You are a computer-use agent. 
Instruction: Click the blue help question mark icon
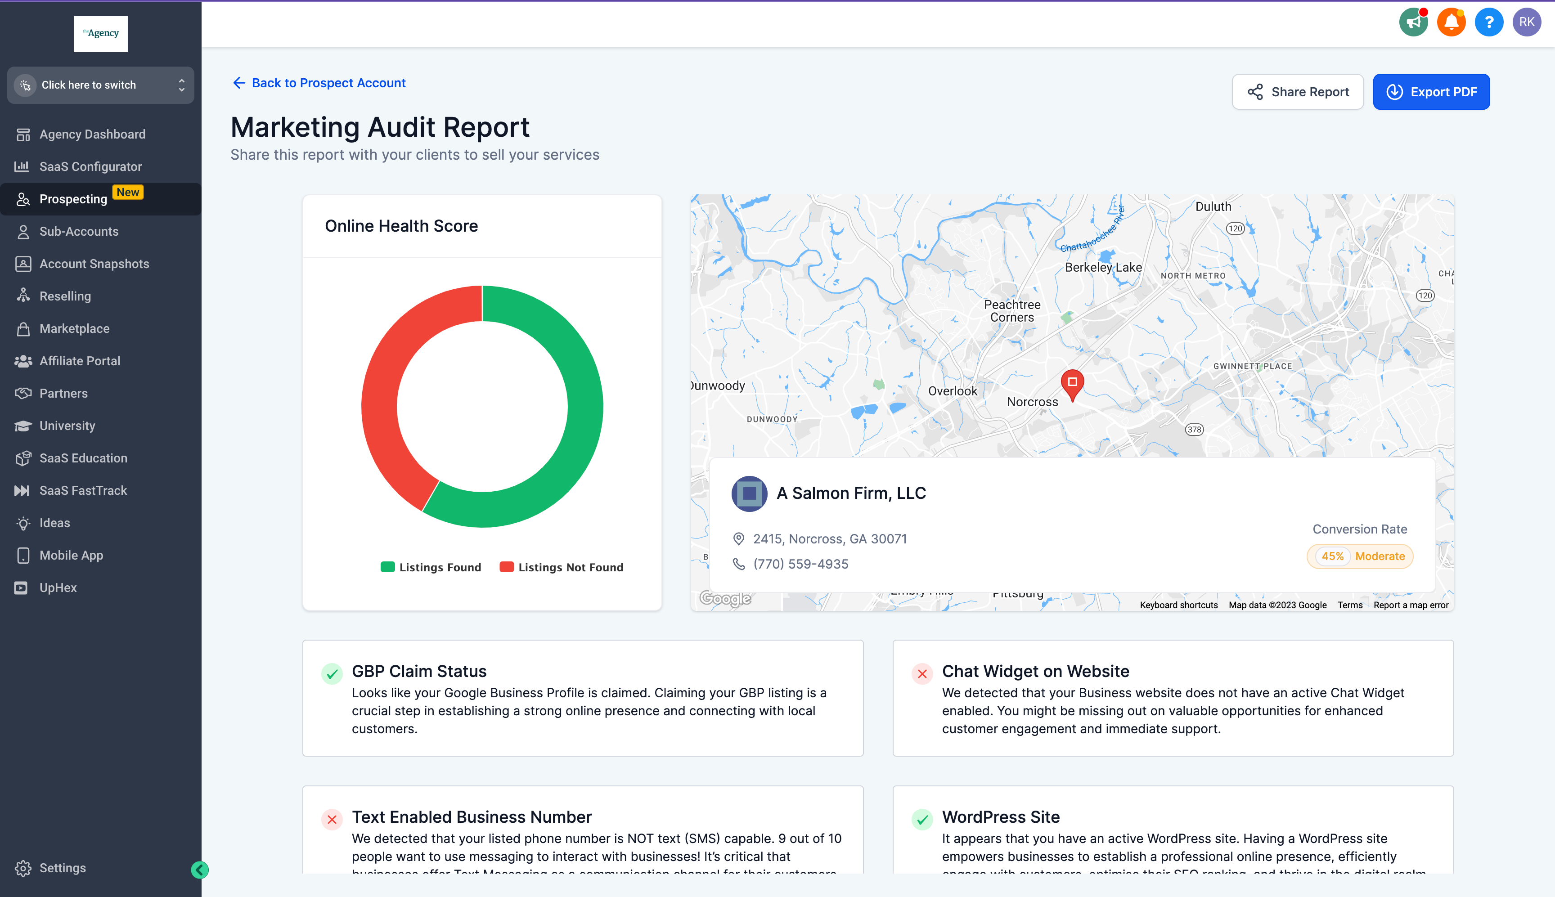(x=1488, y=23)
